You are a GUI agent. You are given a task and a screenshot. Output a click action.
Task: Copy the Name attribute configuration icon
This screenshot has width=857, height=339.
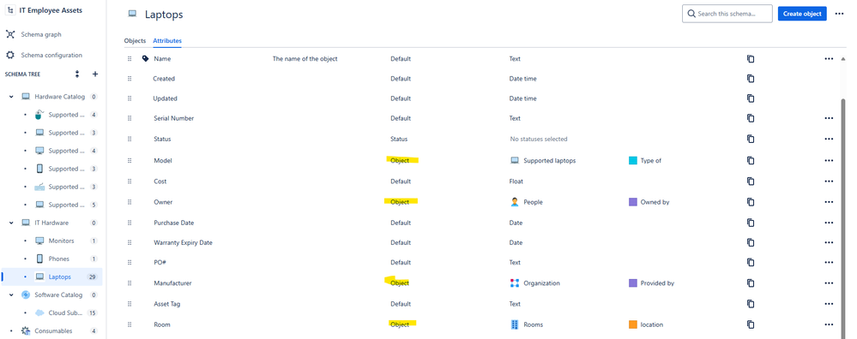[751, 59]
